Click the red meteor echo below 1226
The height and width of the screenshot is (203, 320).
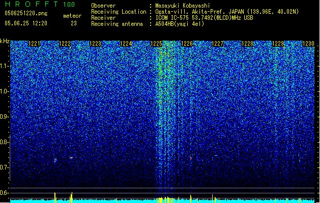[191, 158]
